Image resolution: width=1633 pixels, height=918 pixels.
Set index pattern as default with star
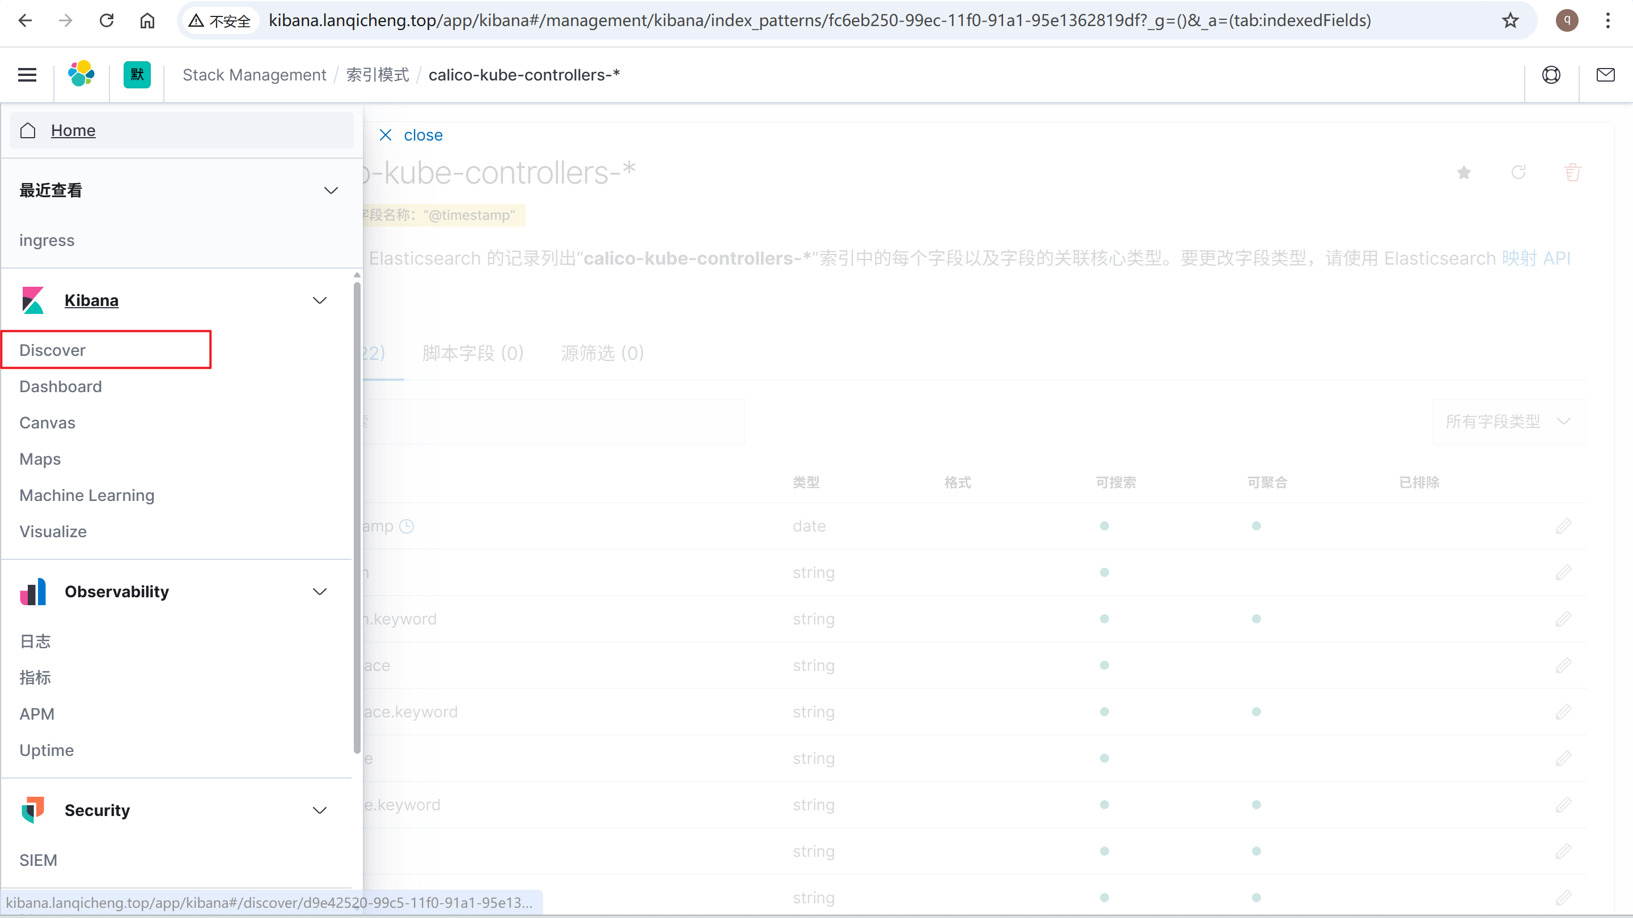[1463, 172]
